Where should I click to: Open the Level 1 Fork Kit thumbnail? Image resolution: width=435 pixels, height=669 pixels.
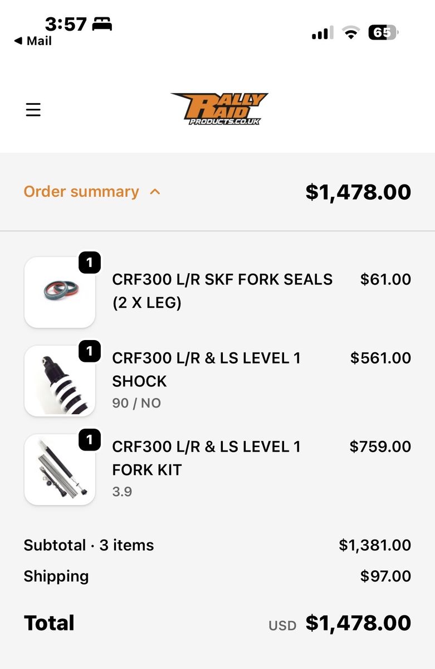[x=60, y=469]
